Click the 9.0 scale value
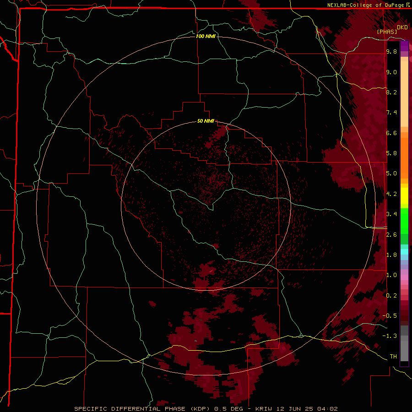 [391, 72]
